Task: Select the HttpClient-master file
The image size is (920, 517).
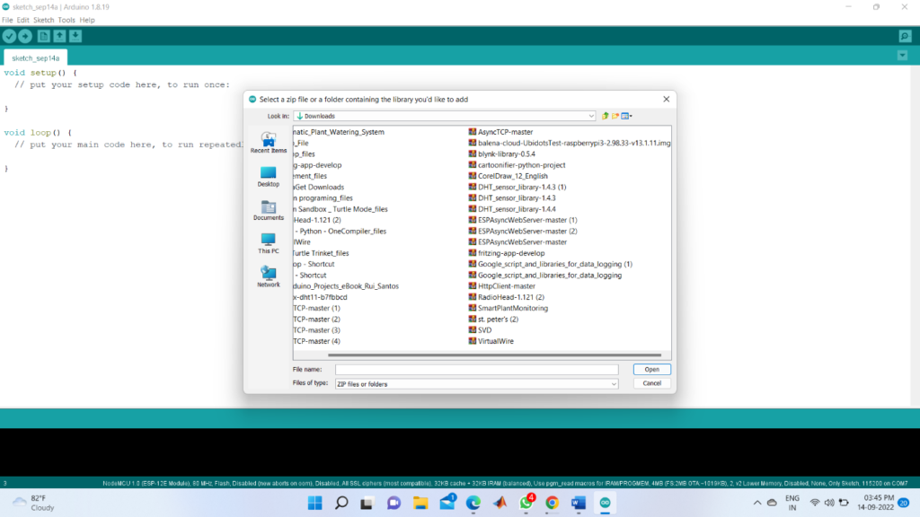Action: (x=501, y=286)
